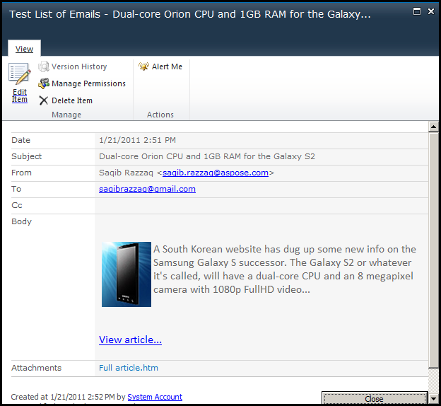Open the saqibrazzaq@gmail.com recipient link
This screenshot has height=406, width=441.
tap(147, 189)
